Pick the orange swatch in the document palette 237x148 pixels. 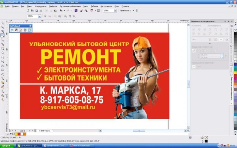pyautogui.click(x=24, y=134)
